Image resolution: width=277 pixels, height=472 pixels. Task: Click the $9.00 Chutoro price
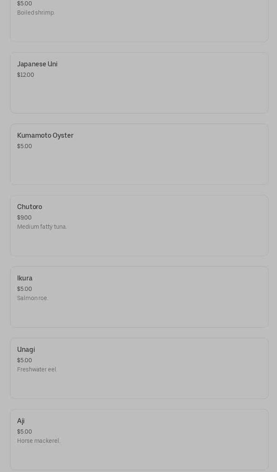coord(24,217)
